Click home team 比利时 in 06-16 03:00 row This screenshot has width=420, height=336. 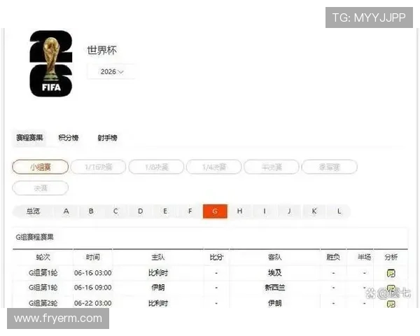158,273
